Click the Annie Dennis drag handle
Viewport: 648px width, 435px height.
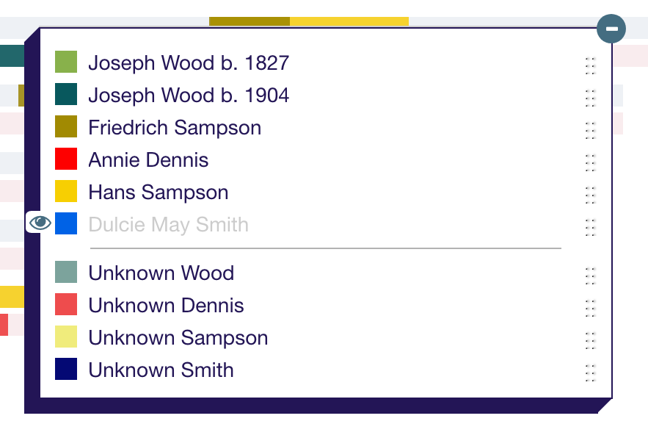click(590, 162)
